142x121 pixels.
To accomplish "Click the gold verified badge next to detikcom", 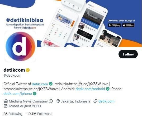I will tap(28, 70).
